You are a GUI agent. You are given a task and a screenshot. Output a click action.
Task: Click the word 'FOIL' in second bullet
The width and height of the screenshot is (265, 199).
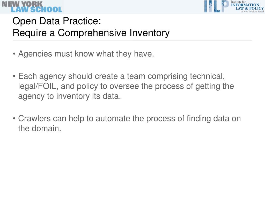tap(47, 86)
